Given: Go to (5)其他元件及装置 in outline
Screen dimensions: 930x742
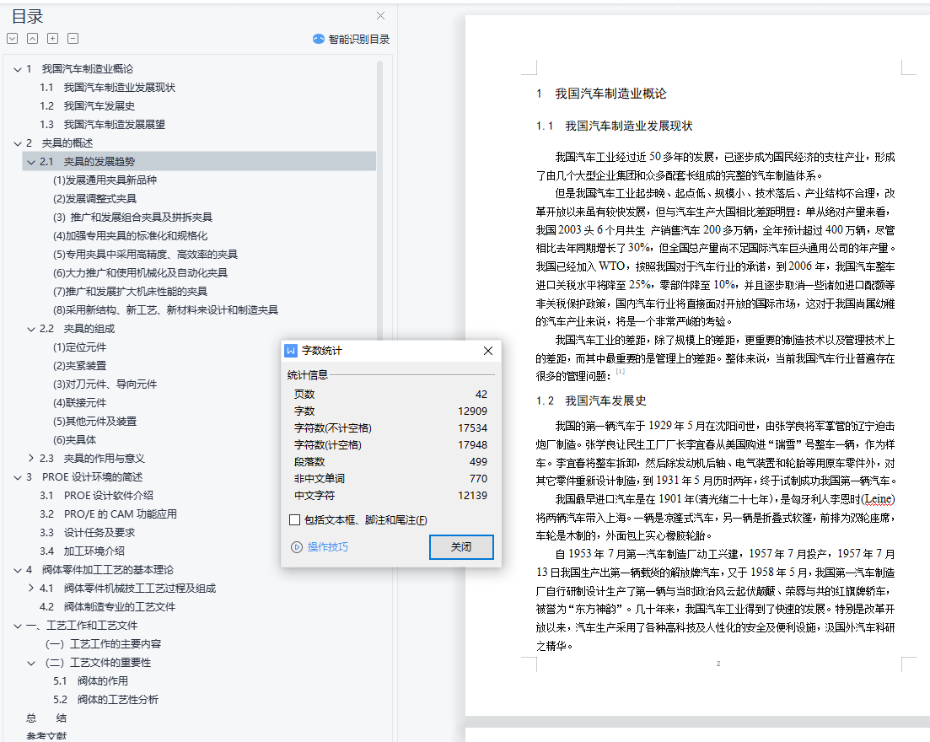Looking at the screenshot, I should [94, 421].
